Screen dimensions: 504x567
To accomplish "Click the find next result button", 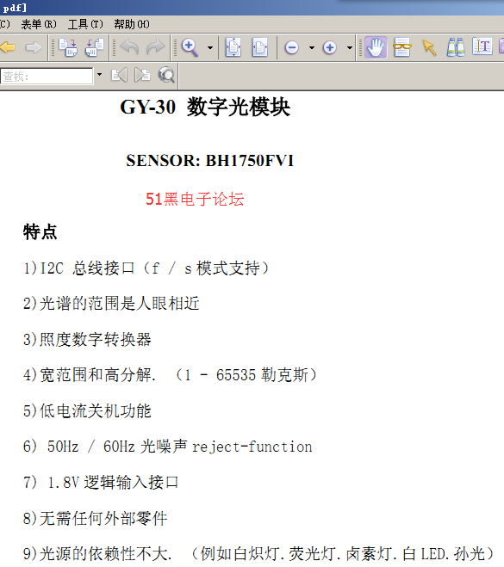I will click(x=142, y=75).
